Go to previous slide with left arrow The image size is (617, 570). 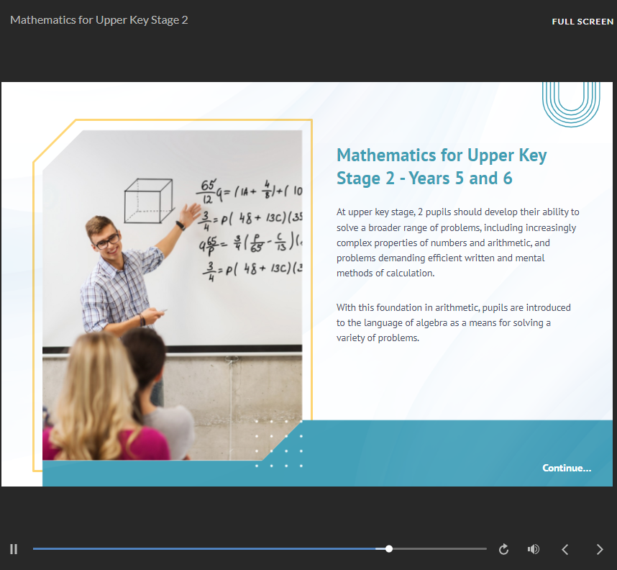coord(565,549)
